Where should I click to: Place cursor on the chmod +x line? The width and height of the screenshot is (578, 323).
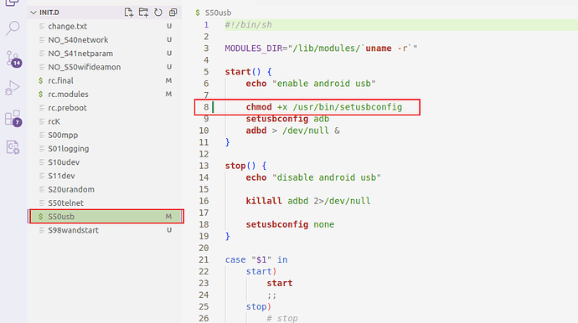[x=323, y=107]
